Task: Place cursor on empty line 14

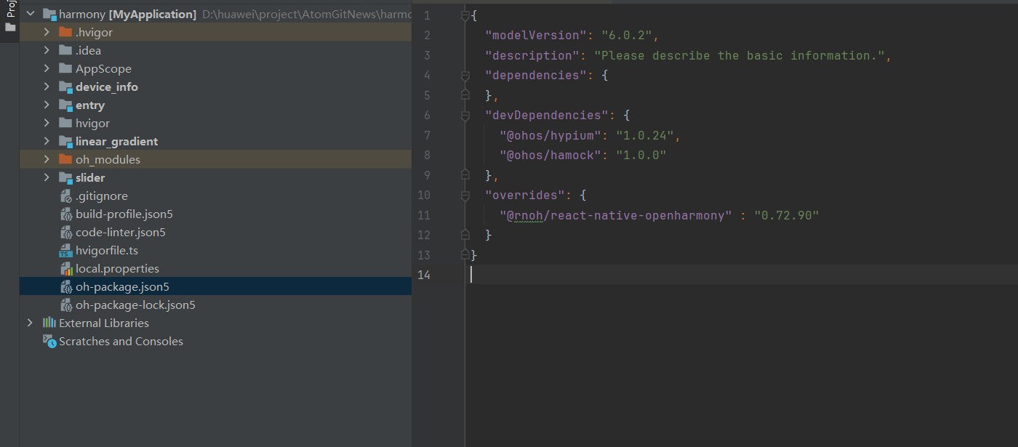Action: (x=742, y=275)
